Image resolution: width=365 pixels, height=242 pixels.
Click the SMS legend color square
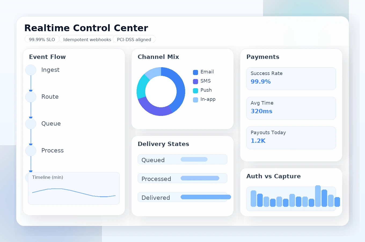click(x=195, y=81)
